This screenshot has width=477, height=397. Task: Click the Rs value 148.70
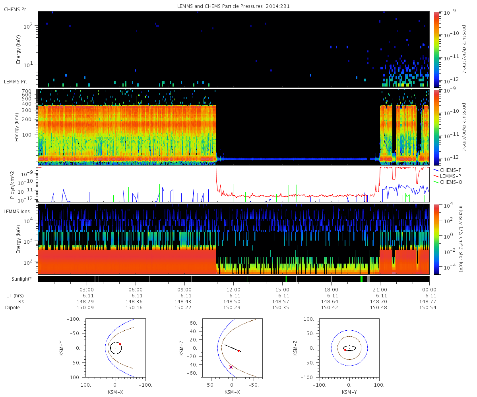tap(378, 301)
